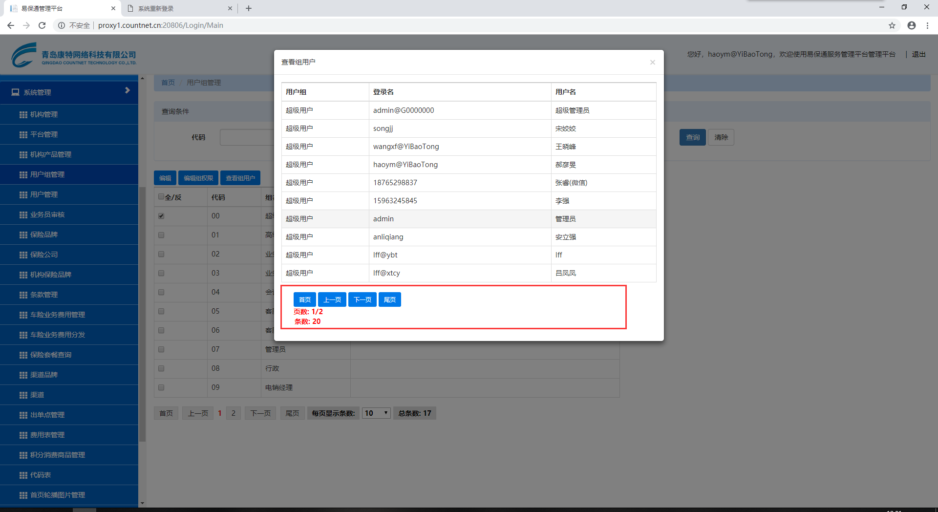Collapse the 系统管理 menu chevron
938x512 pixels.
tap(128, 90)
